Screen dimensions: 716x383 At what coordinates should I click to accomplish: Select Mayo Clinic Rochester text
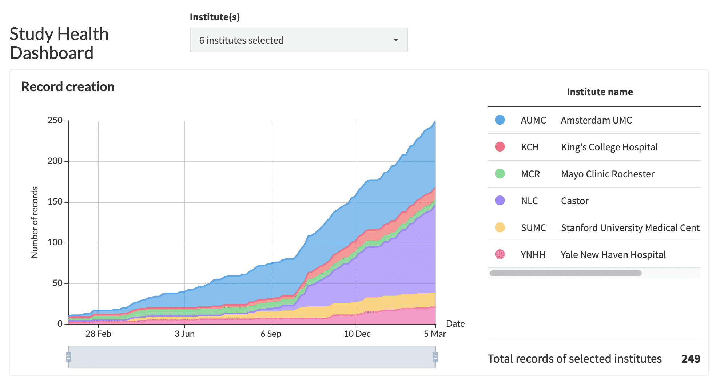(608, 174)
